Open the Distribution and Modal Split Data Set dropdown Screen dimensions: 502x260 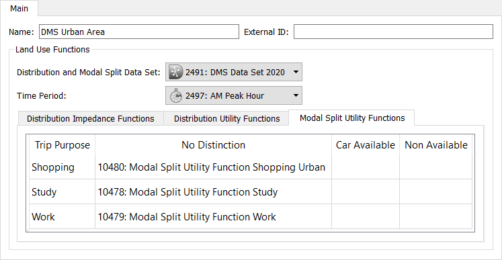[x=234, y=72]
